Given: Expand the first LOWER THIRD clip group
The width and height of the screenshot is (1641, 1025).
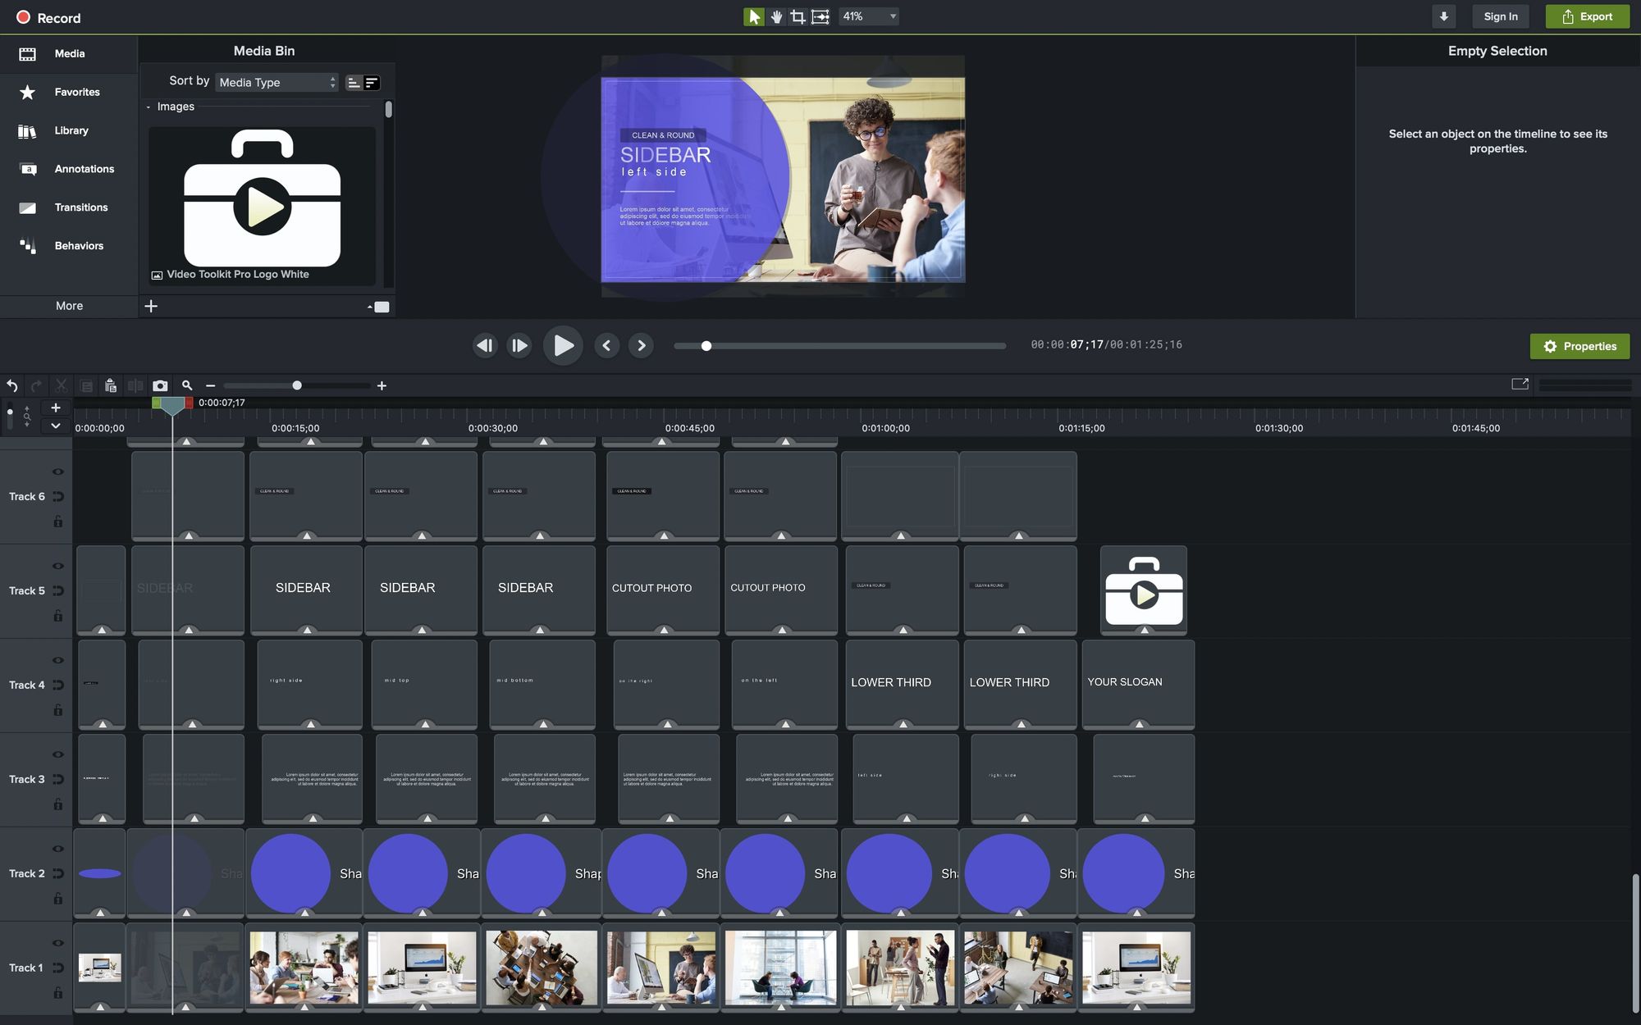Looking at the screenshot, I should [903, 724].
